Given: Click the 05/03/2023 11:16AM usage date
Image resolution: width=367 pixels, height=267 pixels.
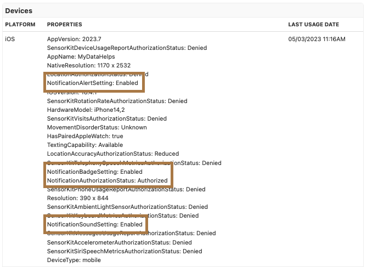Looking at the screenshot, I should point(317,39).
